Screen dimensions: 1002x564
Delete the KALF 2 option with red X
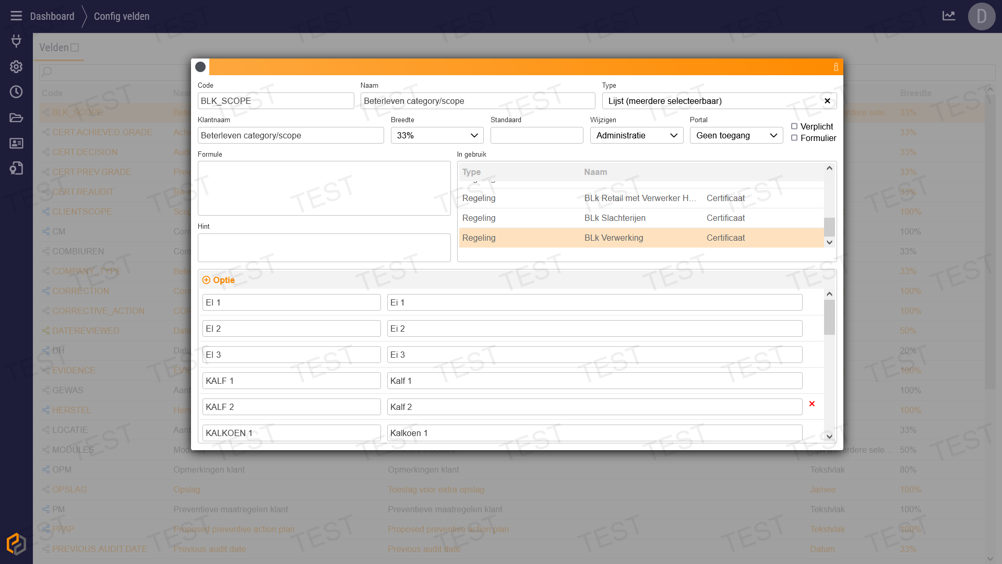[812, 404]
